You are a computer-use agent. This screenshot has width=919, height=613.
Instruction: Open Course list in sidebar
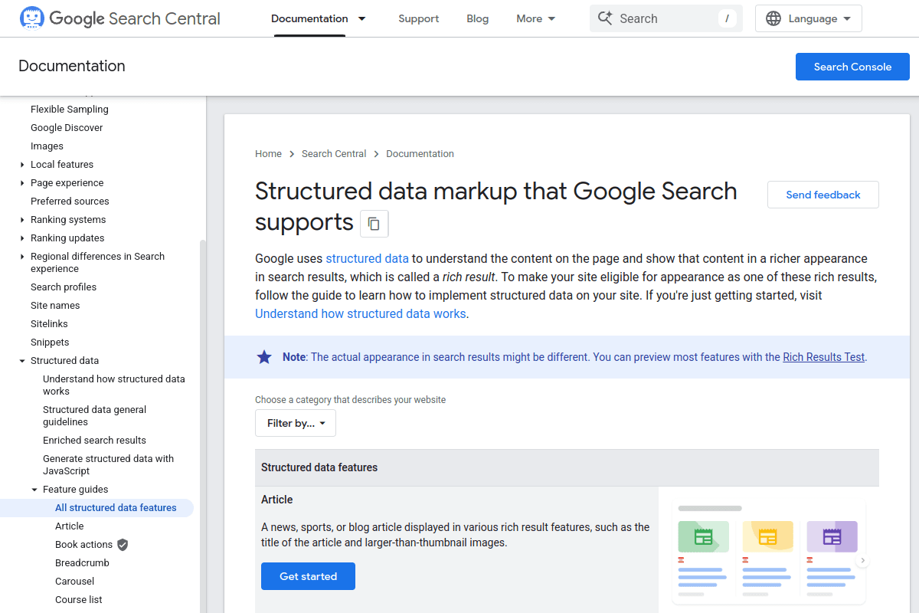(x=79, y=600)
